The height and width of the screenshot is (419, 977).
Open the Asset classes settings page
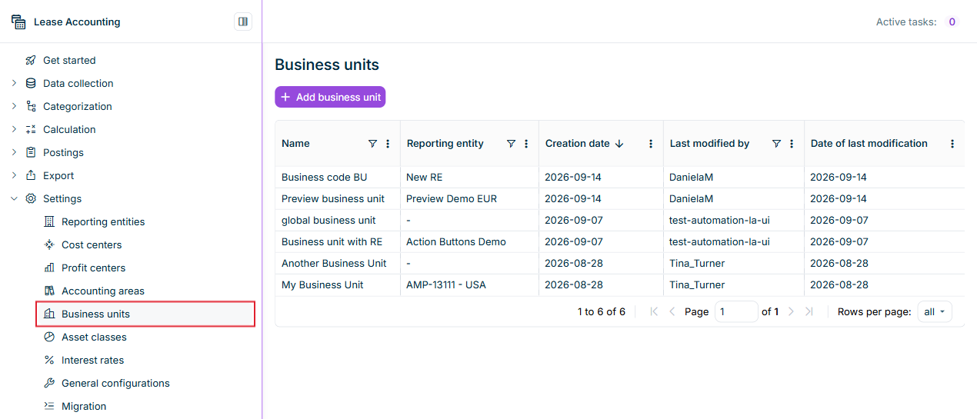point(94,337)
